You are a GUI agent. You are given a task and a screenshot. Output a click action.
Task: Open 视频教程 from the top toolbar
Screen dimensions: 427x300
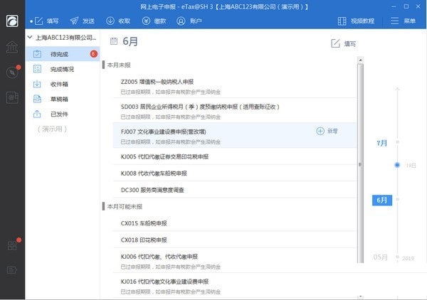point(356,21)
